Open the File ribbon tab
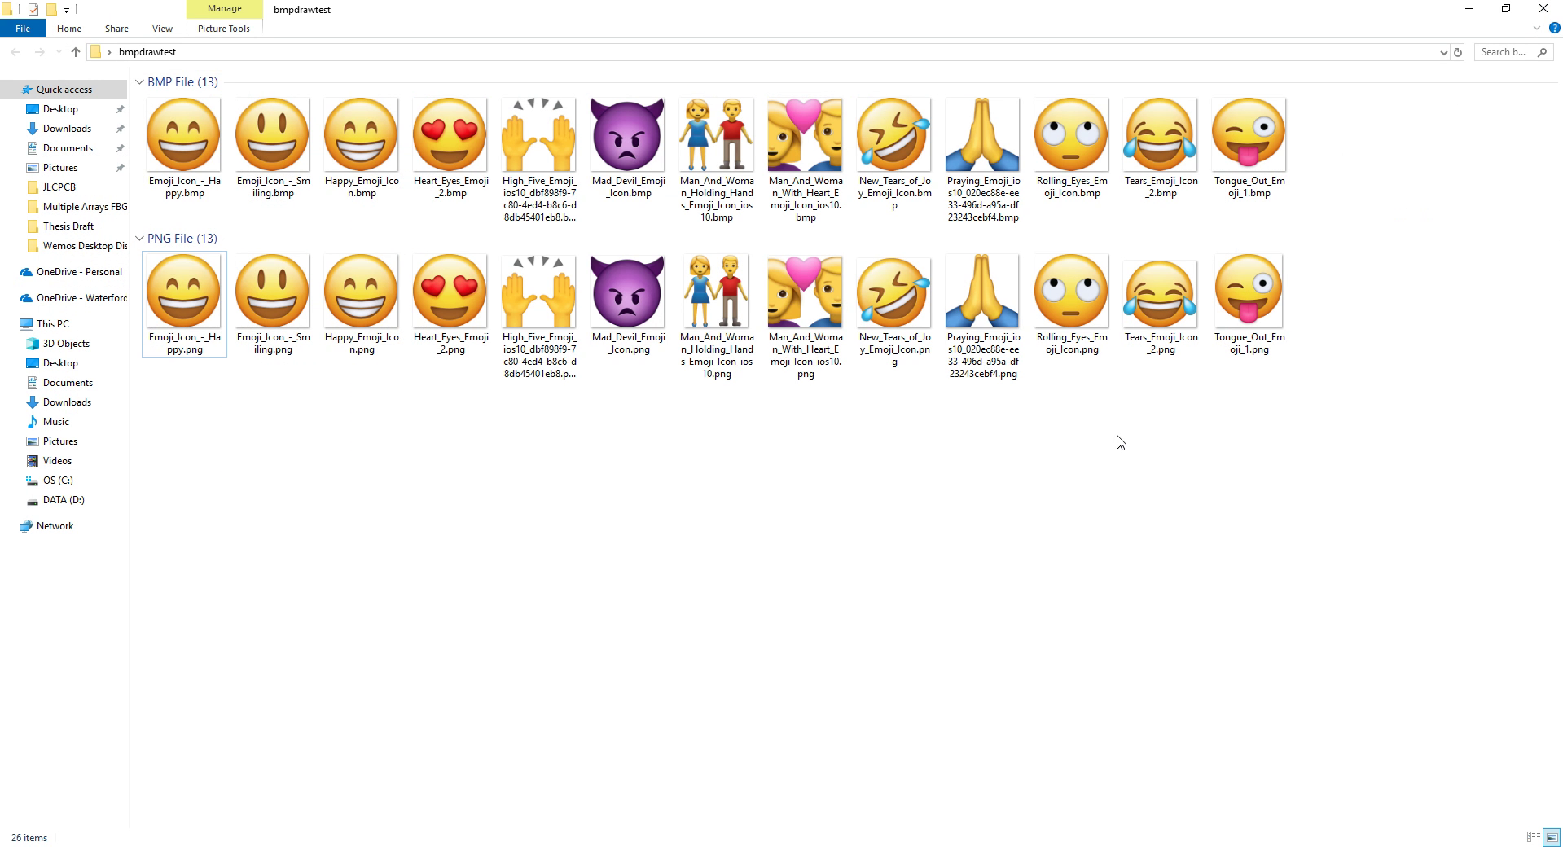1563x847 pixels. (23, 29)
